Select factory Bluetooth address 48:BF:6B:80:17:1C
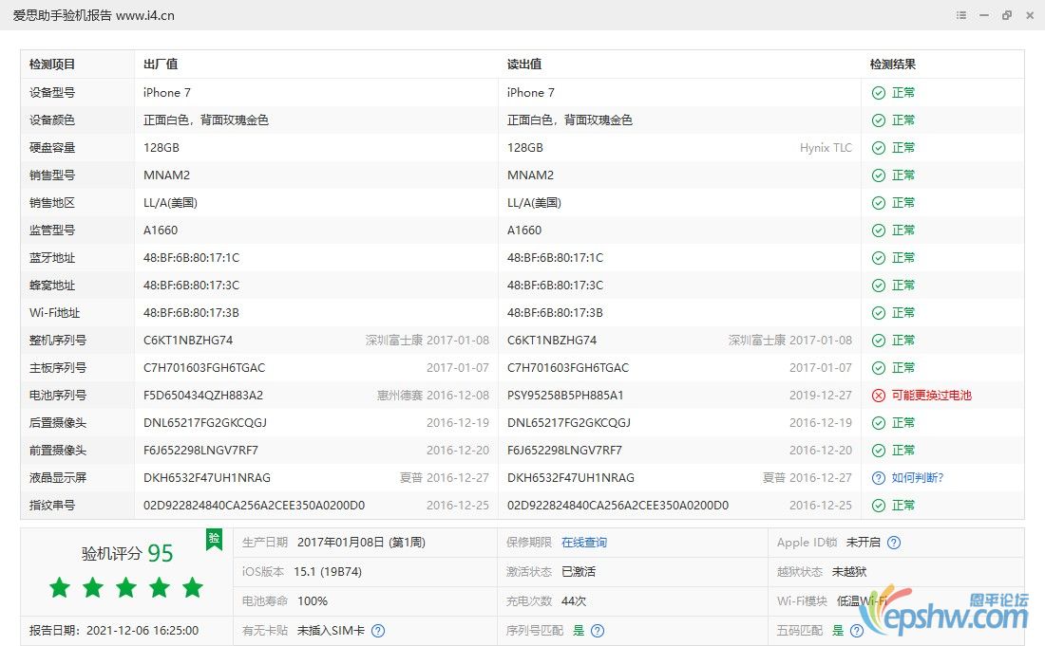Screen dimensions: 1045x646 click(191, 257)
